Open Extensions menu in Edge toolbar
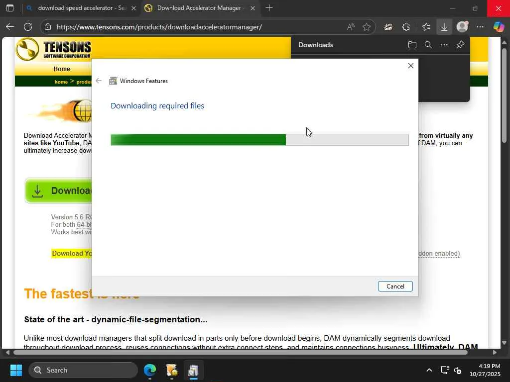The width and height of the screenshot is (510, 382). (x=406, y=27)
